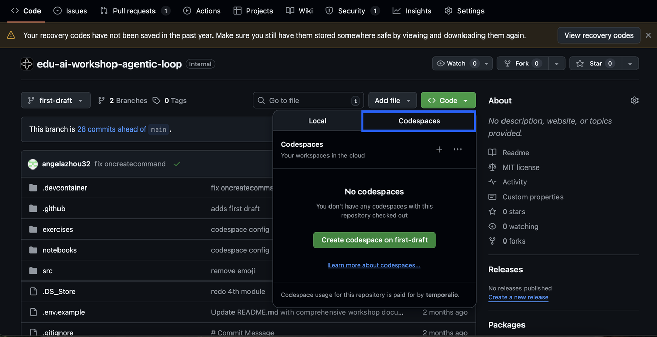Open the first-draft branch selector dropdown

click(x=55, y=100)
